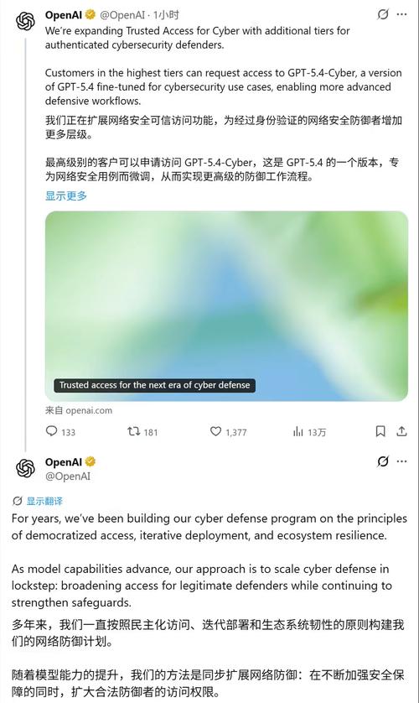Open the @OpenAI handle under second post name
This screenshot has width=419, height=703.
click(x=68, y=476)
